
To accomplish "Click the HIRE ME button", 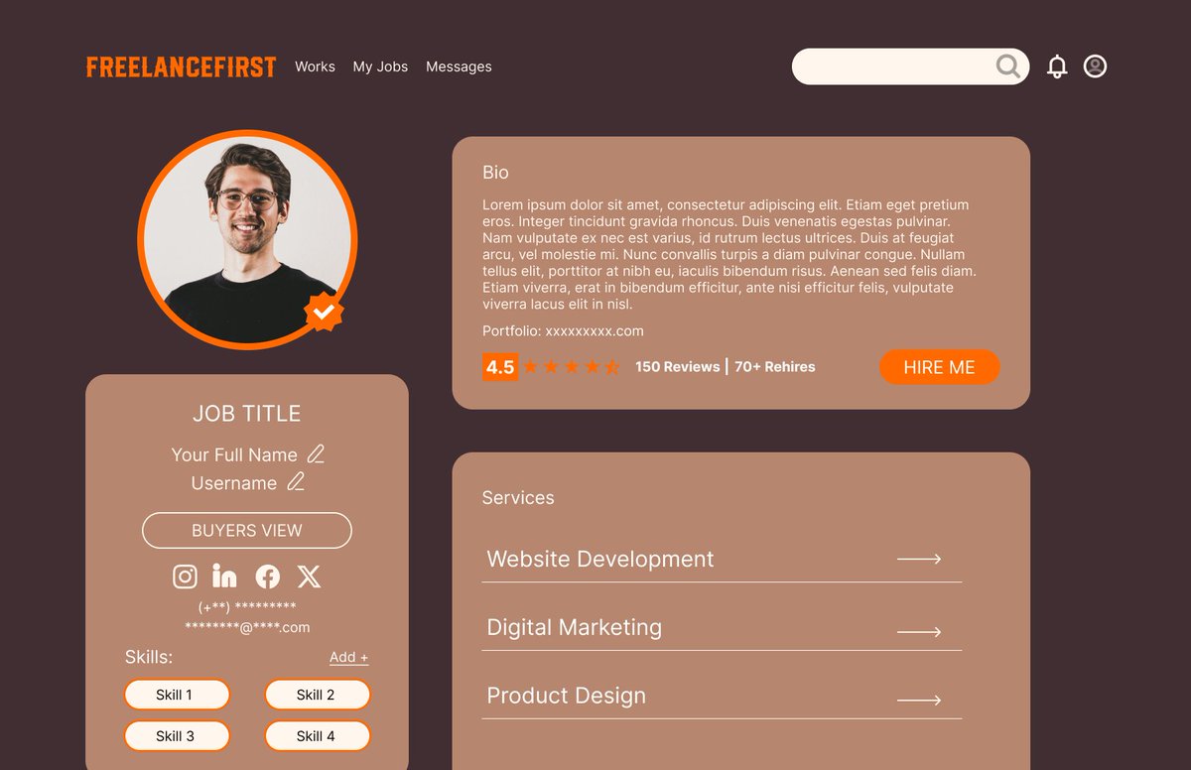I will click(x=940, y=367).
